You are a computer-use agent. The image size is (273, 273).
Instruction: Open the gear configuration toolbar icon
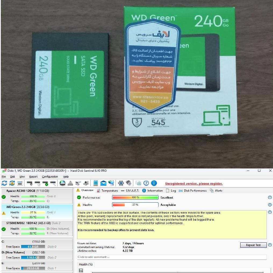(x=121, y=183)
